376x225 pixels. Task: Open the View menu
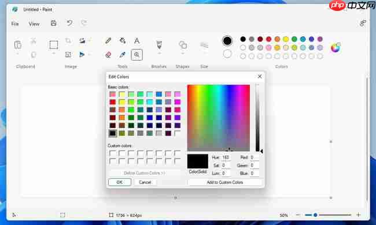click(x=34, y=24)
